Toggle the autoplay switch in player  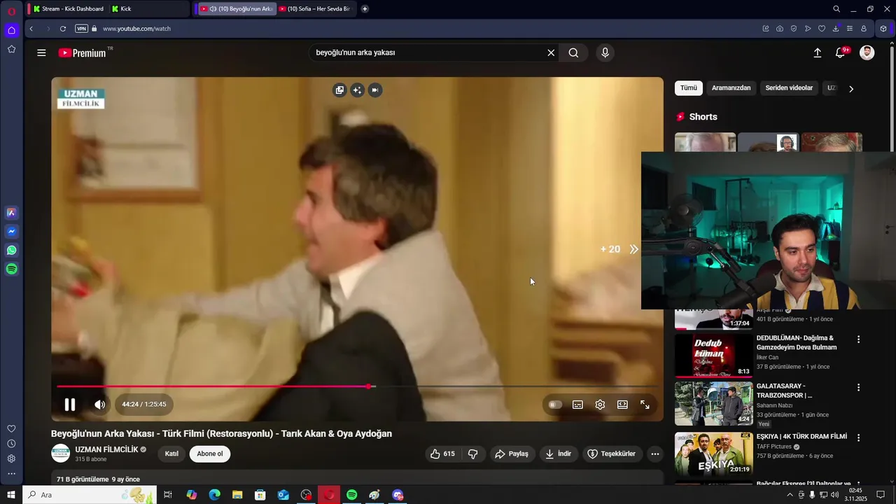[x=555, y=405]
